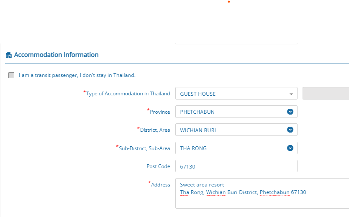Tick the transit passenger checkbox

pyautogui.click(x=11, y=76)
